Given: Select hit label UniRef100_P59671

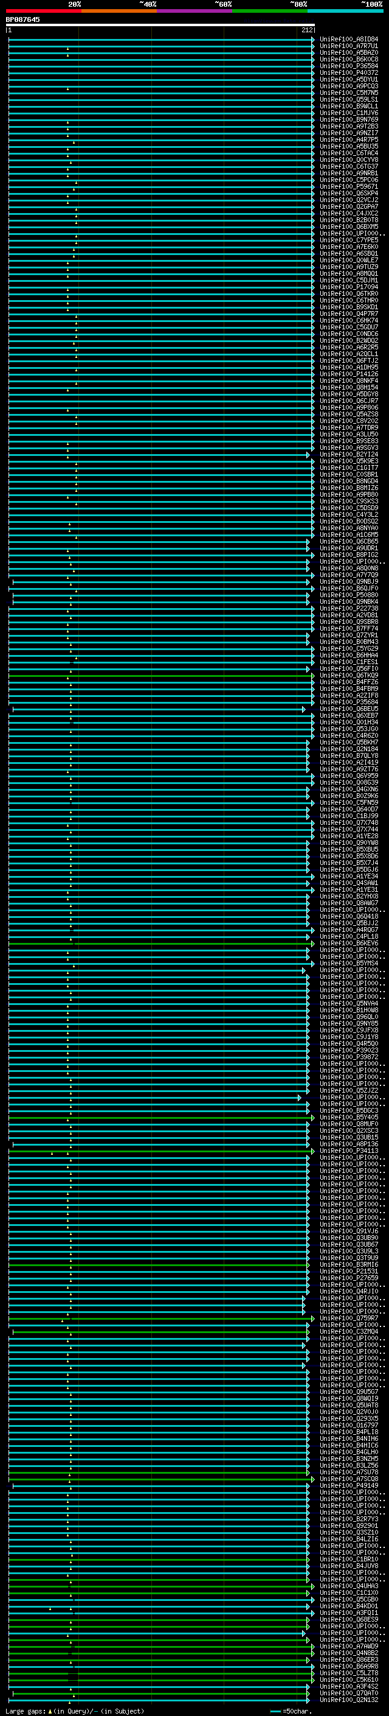Looking at the screenshot, I should (x=349, y=186).
